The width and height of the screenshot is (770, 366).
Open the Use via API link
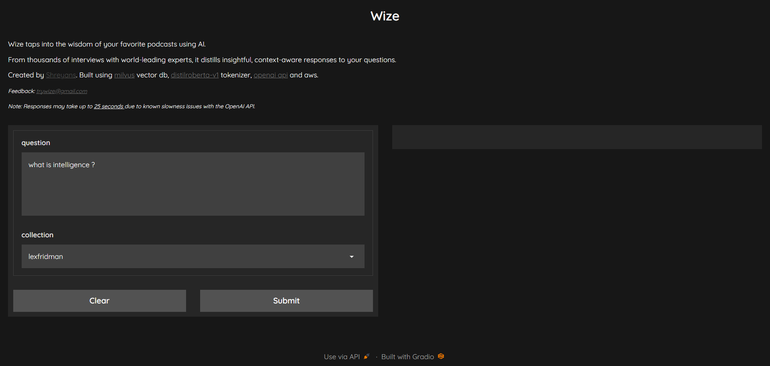click(x=342, y=357)
